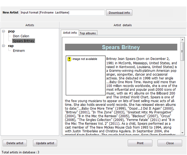Image resolution: width=187 pixels, height=155 pixels.
Task: Click the Download info button
Action: [x=119, y=13]
